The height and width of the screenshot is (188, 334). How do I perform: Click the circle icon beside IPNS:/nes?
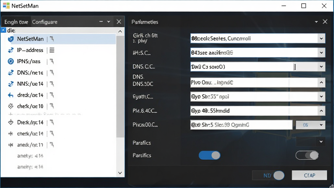point(11,61)
